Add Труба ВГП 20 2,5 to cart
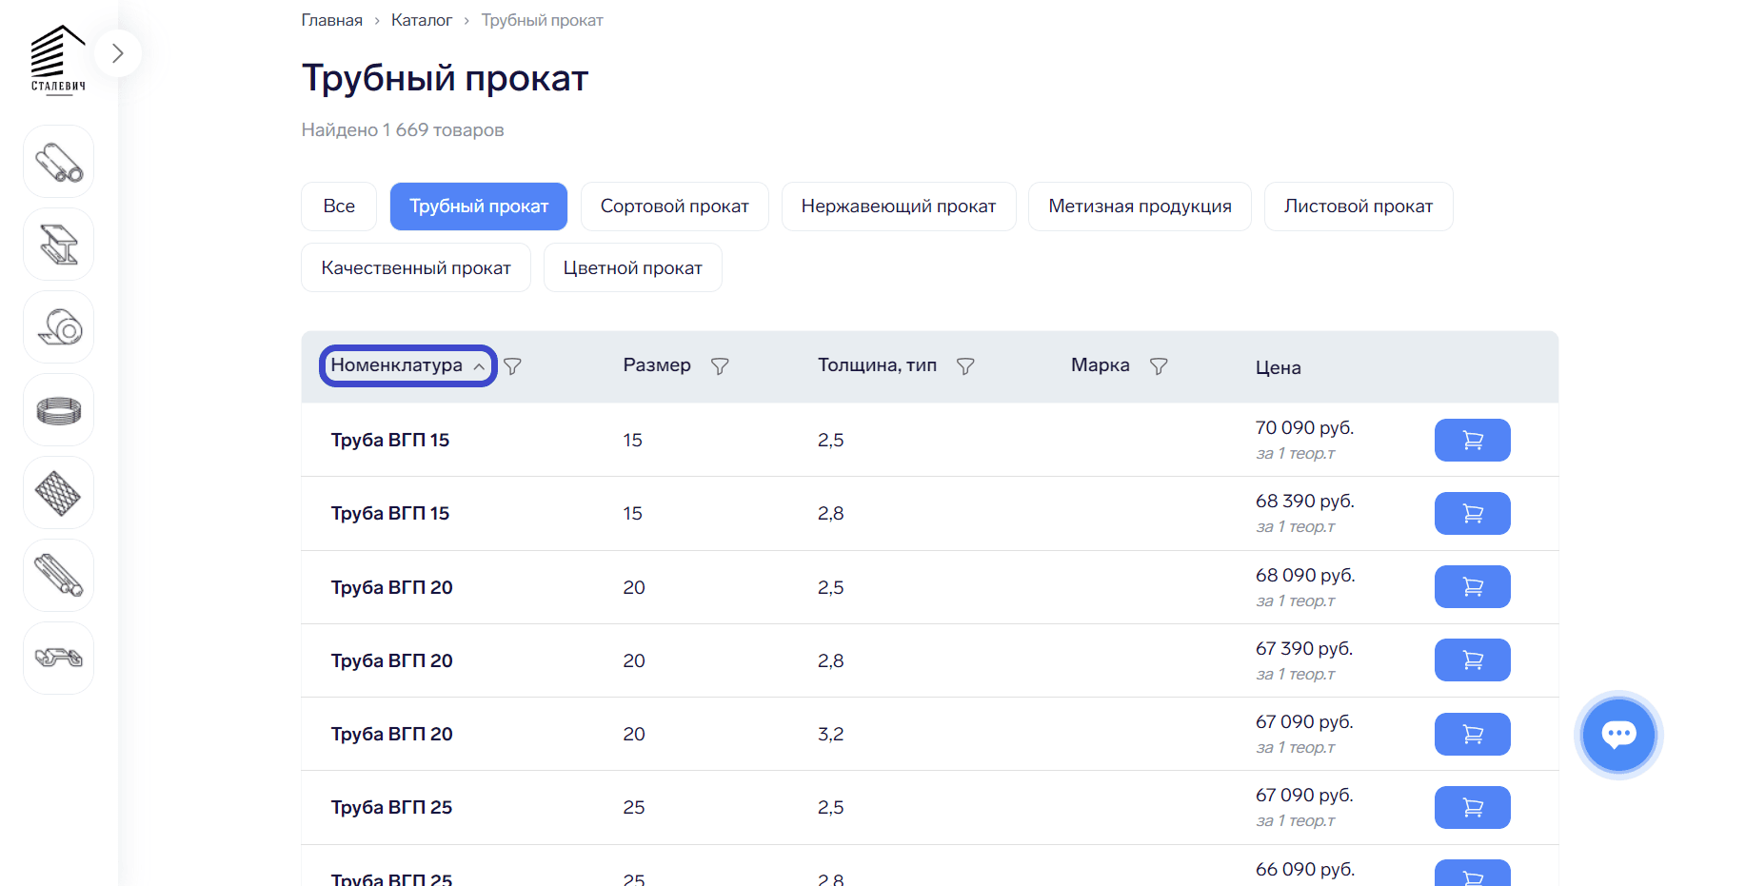The width and height of the screenshot is (1746, 886). [x=1472, y=586]
